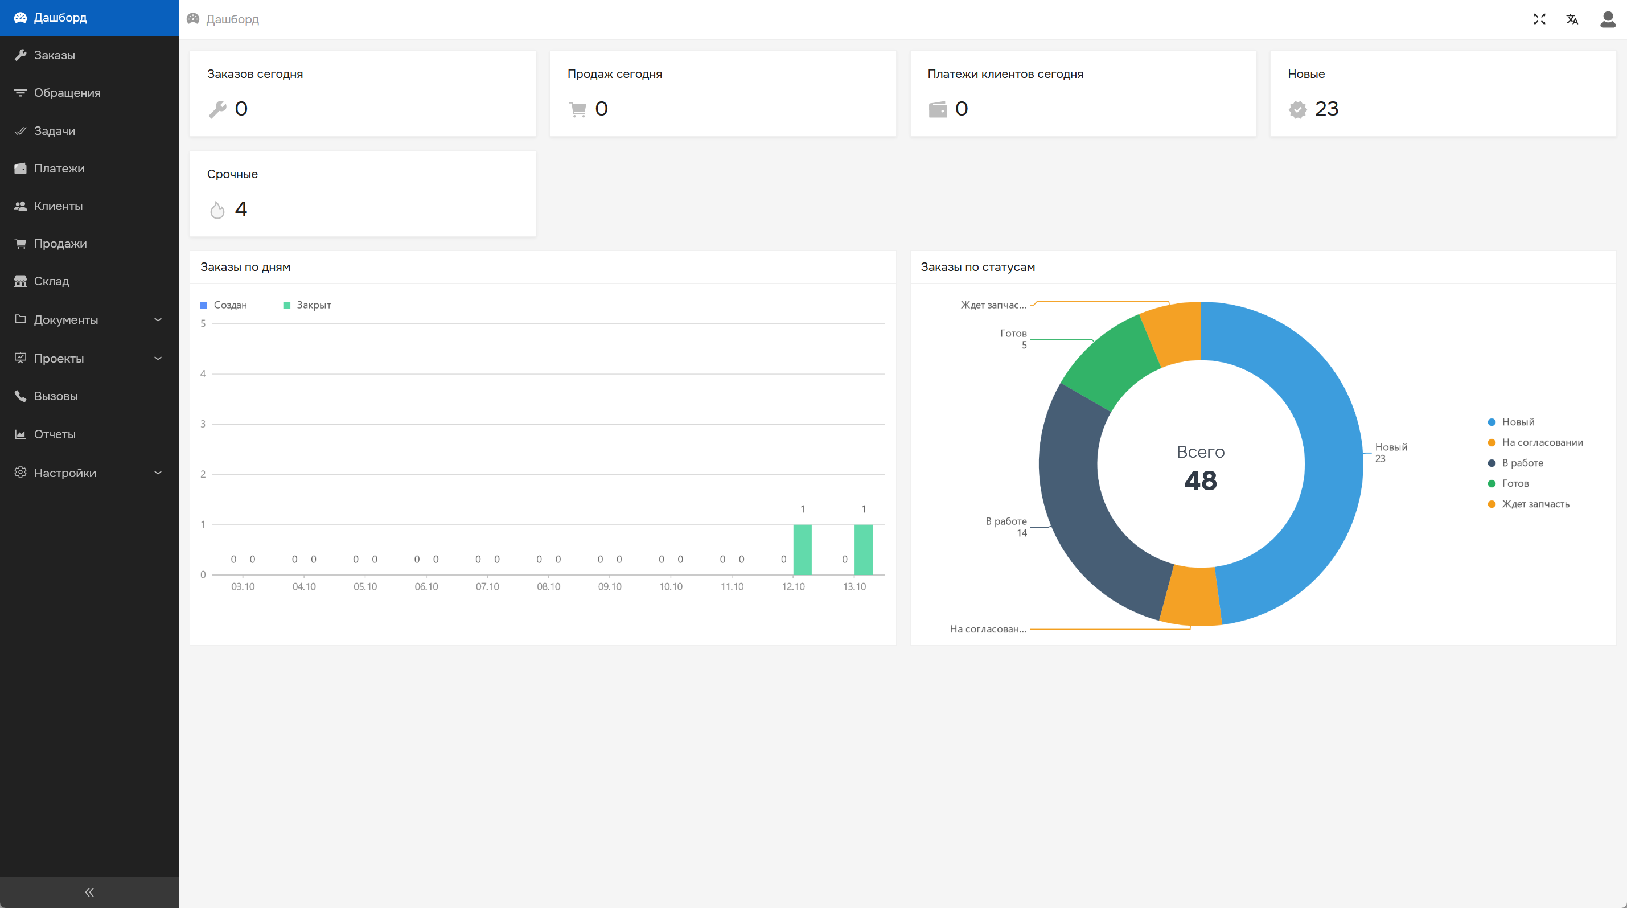Click the green bar for 12.10
This screenshot has height=908, width=1627.
(x=802, y=549)
